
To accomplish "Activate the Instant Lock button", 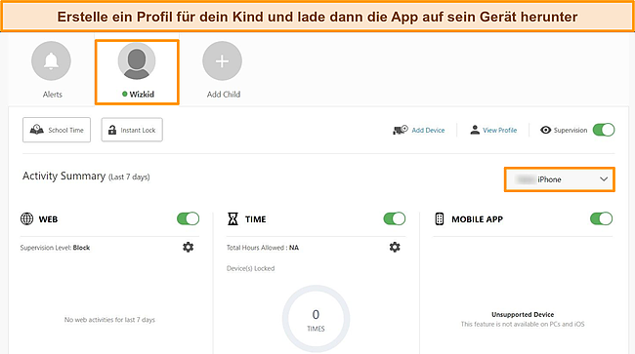I will pyautogui.click(x=132, y=130).
